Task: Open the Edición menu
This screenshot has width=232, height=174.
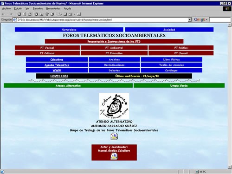Action: (18, 9)
